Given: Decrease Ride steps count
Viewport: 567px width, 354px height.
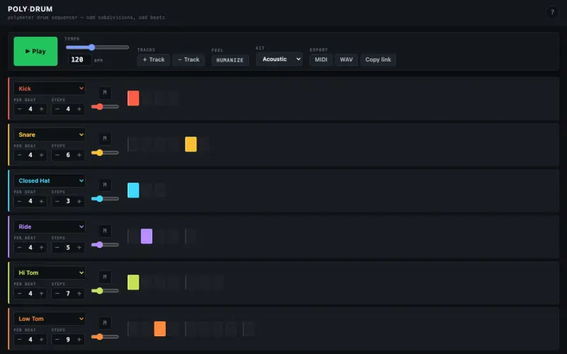Looking at the screenshot, I should pyautogui.click(x=57, y=247).
